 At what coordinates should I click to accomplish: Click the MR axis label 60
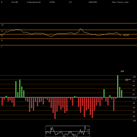[x=133, y=86]
